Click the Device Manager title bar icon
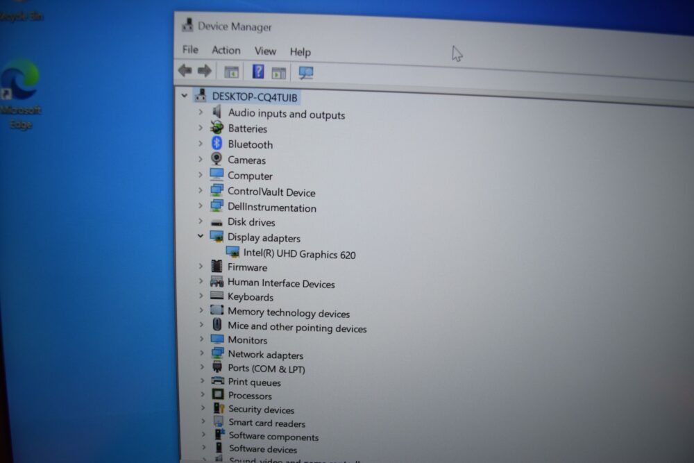Screen dimensions: 694x463 click(187, 25)
